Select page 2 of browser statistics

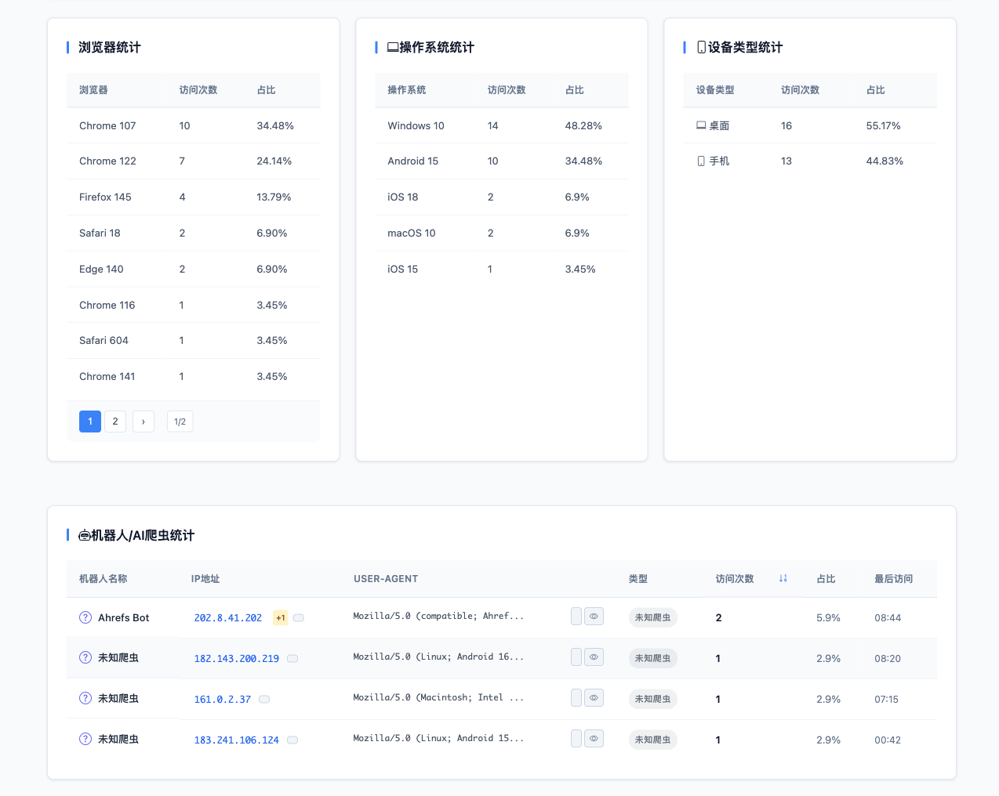[115, 422]
